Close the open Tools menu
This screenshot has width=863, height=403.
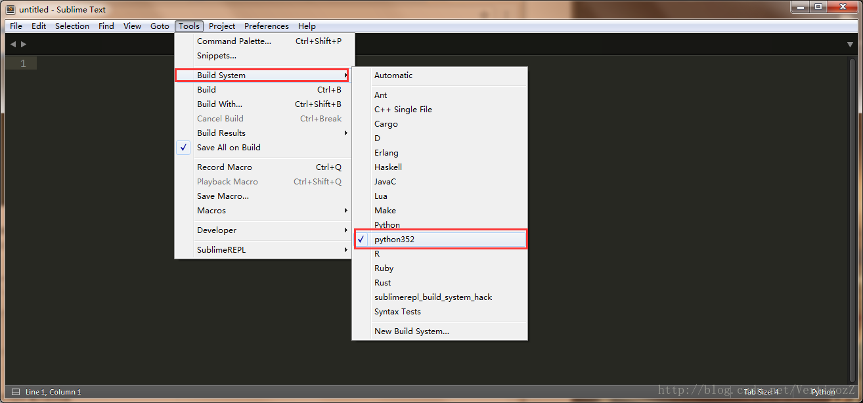pos(189,26)
